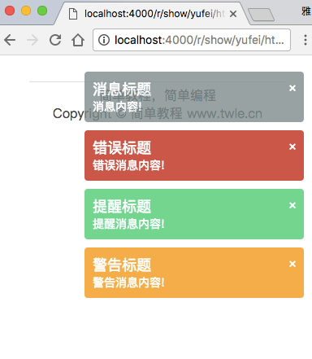Close the localhost:4000 browser tab
Viewport: 312px width, 359px height.
coord(233,14)
